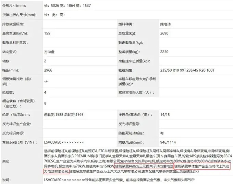Click tire spec 235/50 R19 99T,235/45 R20 100T
233x184 pixels.
point(187,70)
